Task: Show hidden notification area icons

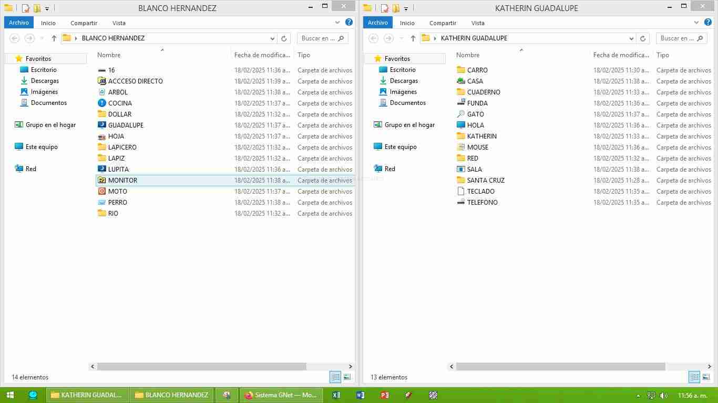Action: tap(639, 396)
